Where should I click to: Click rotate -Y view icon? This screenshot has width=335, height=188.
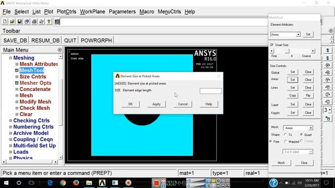click(328, 87)
